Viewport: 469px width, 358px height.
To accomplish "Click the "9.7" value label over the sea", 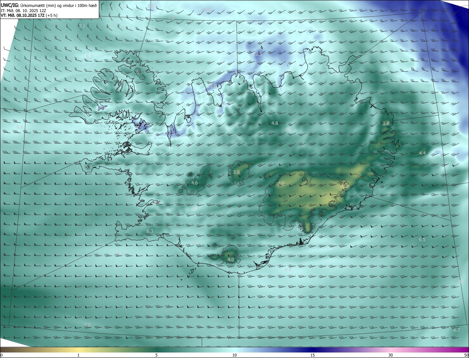I will [89, 56].
